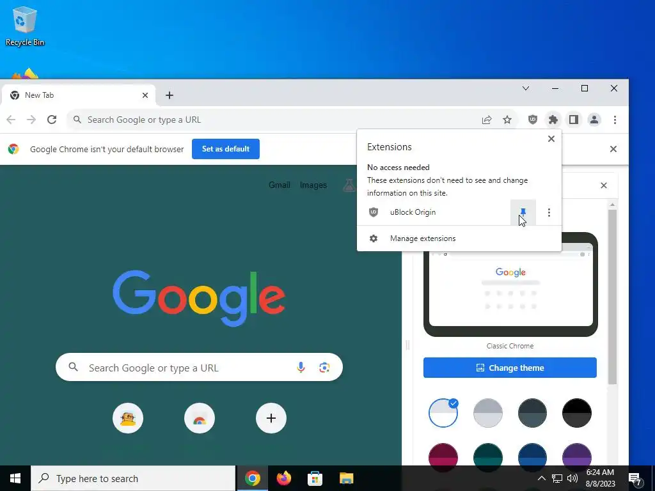Open the Images link

[313, 185]
